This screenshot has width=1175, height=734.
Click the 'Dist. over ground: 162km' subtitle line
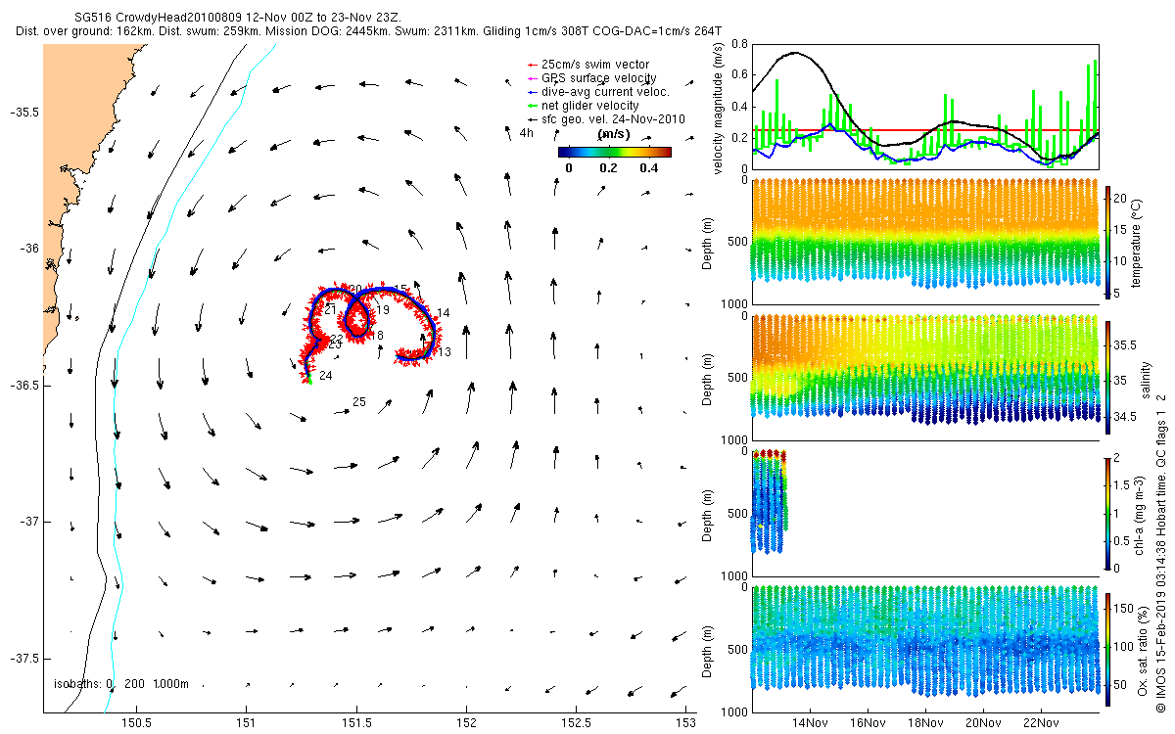pyautogui.click(x=369, y=31)
